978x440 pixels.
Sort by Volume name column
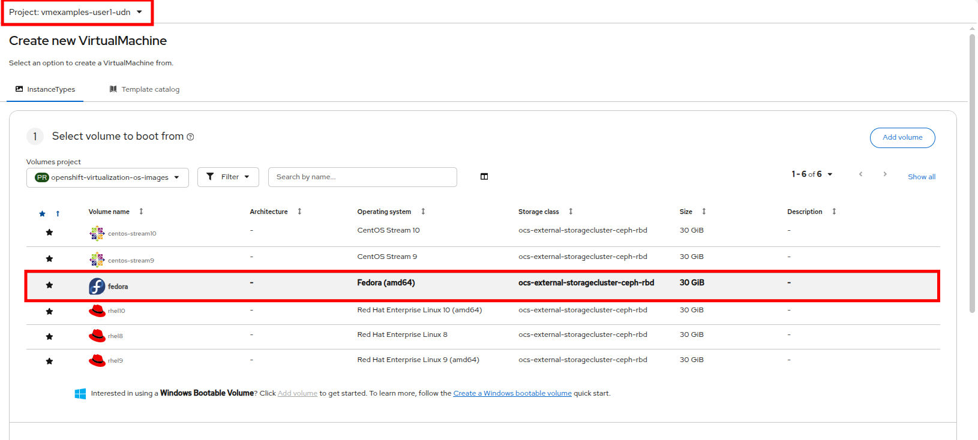pos(141,212)
